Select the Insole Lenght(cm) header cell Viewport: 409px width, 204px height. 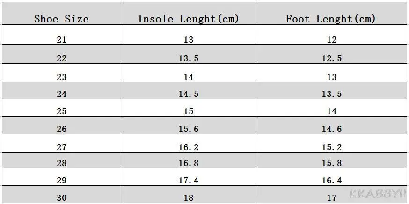click(188, 19)
